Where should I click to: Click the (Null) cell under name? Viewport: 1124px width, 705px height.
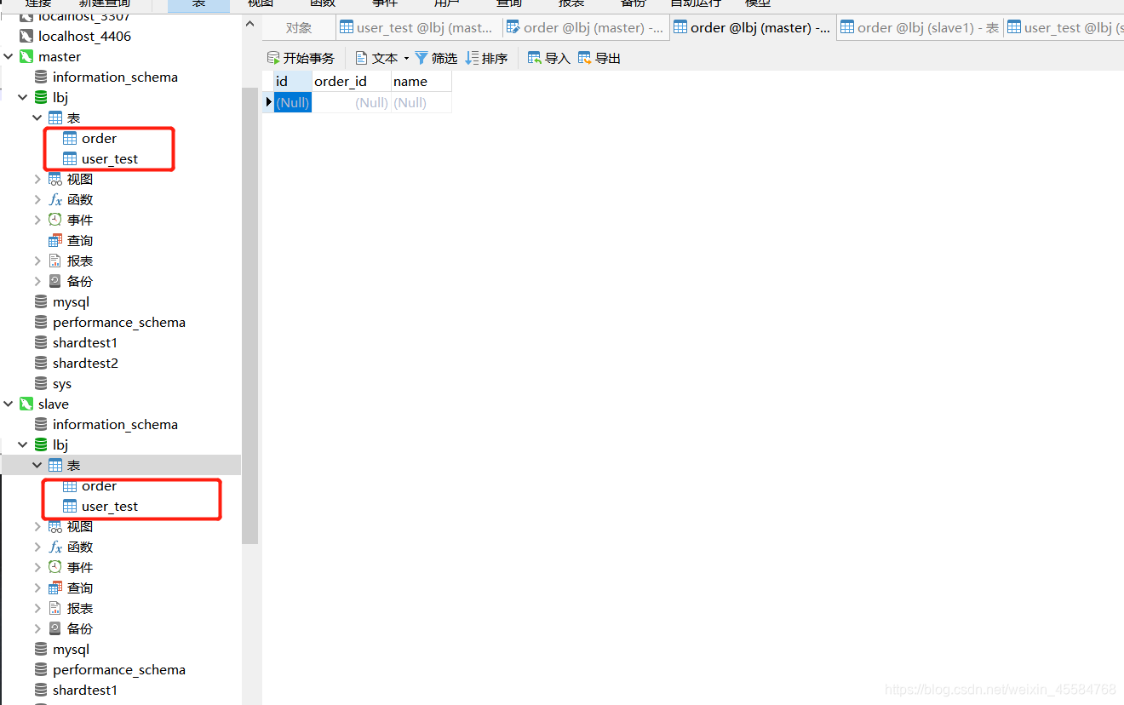(x=421, y=102)
